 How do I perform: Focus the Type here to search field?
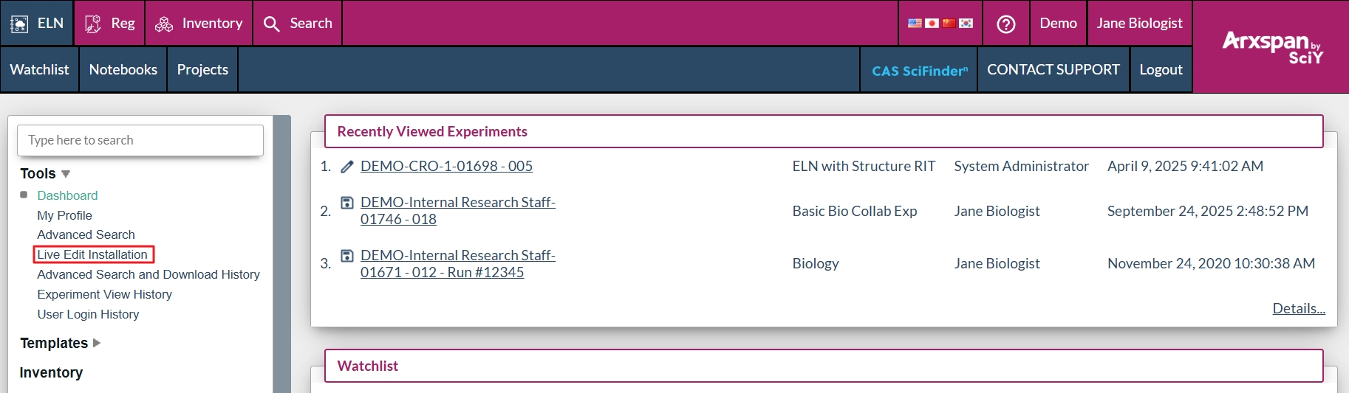[140, 140]
